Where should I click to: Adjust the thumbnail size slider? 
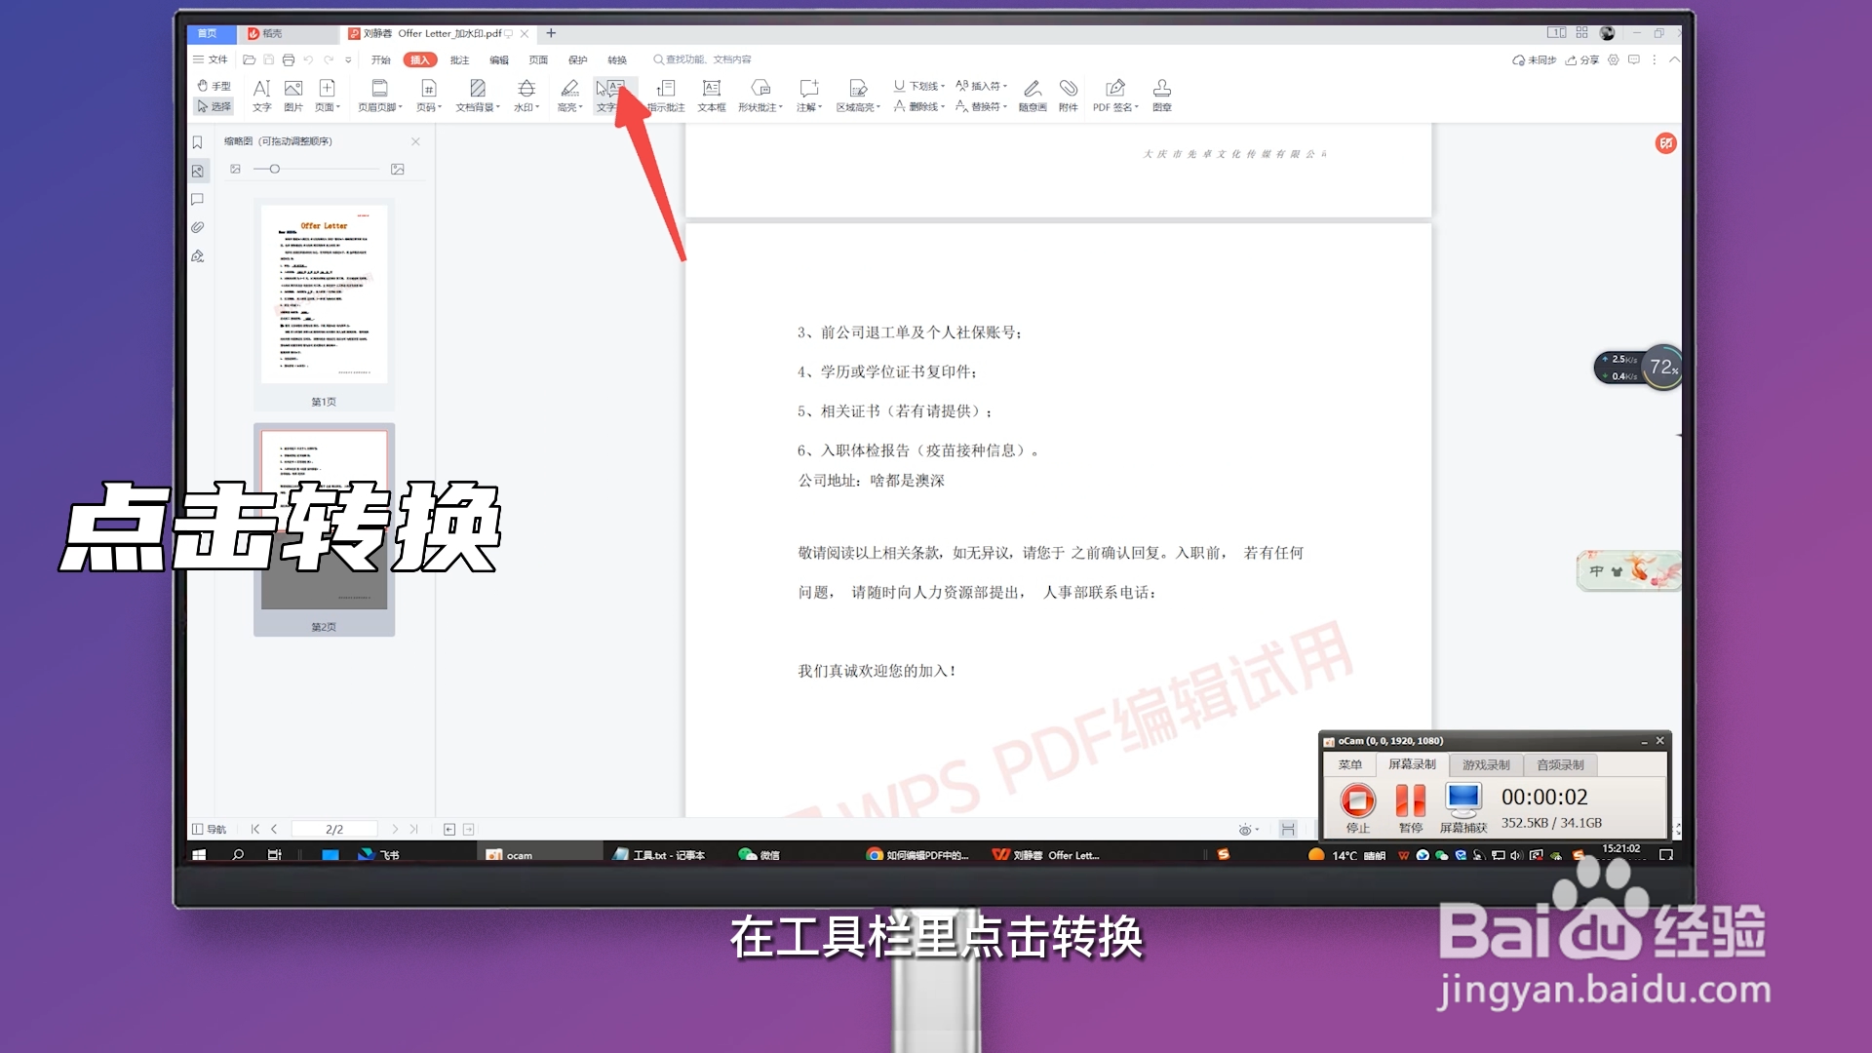[274, 169]
